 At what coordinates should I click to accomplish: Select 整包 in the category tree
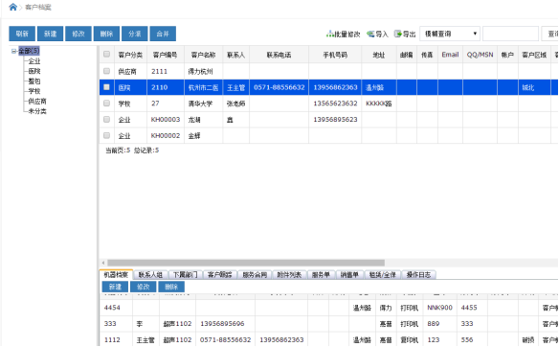coord(34,81)
